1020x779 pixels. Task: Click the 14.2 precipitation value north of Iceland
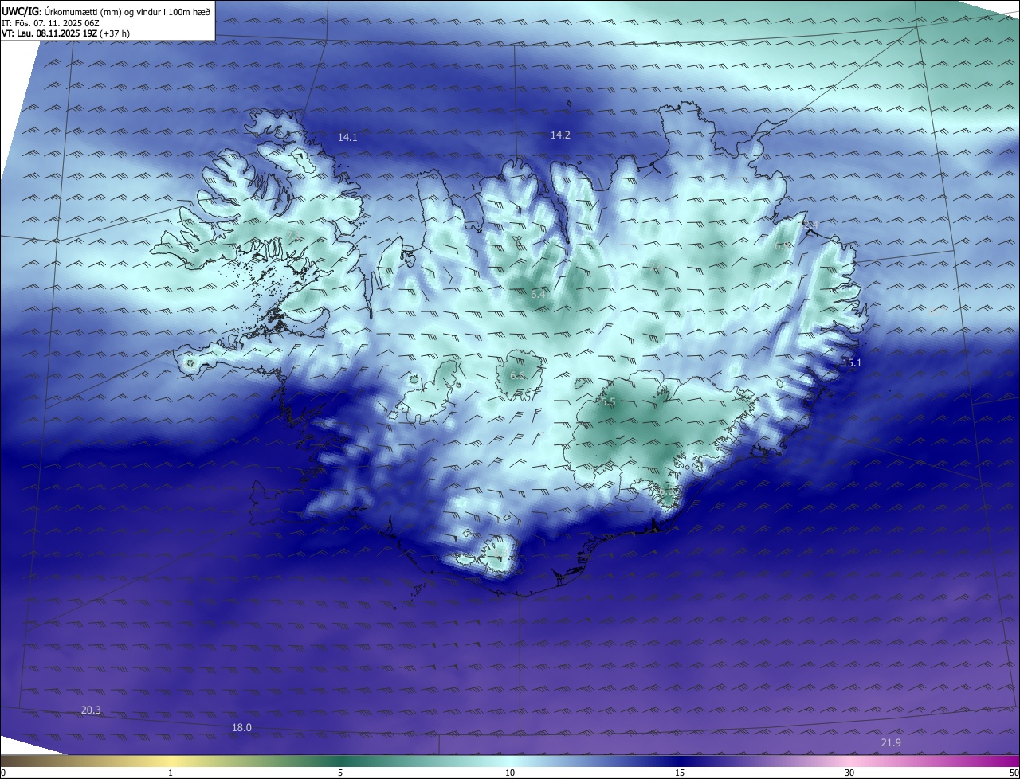(x=560, y=135)
